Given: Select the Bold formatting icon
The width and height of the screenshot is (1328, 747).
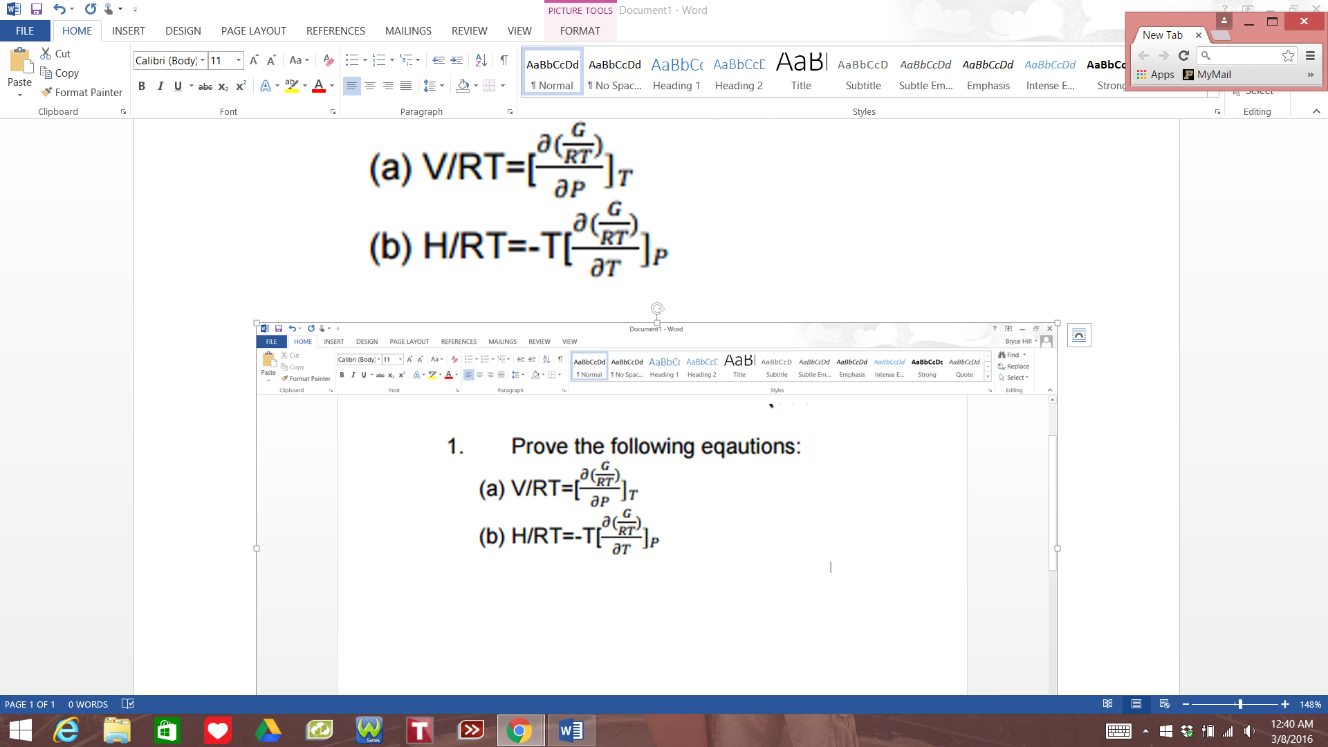Looking at the screenshot, I should [x=142, y=86].
